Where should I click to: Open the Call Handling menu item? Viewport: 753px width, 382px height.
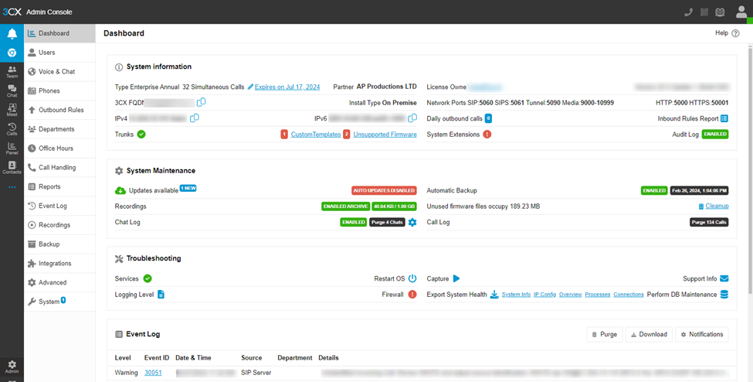(x=56, y=168)
